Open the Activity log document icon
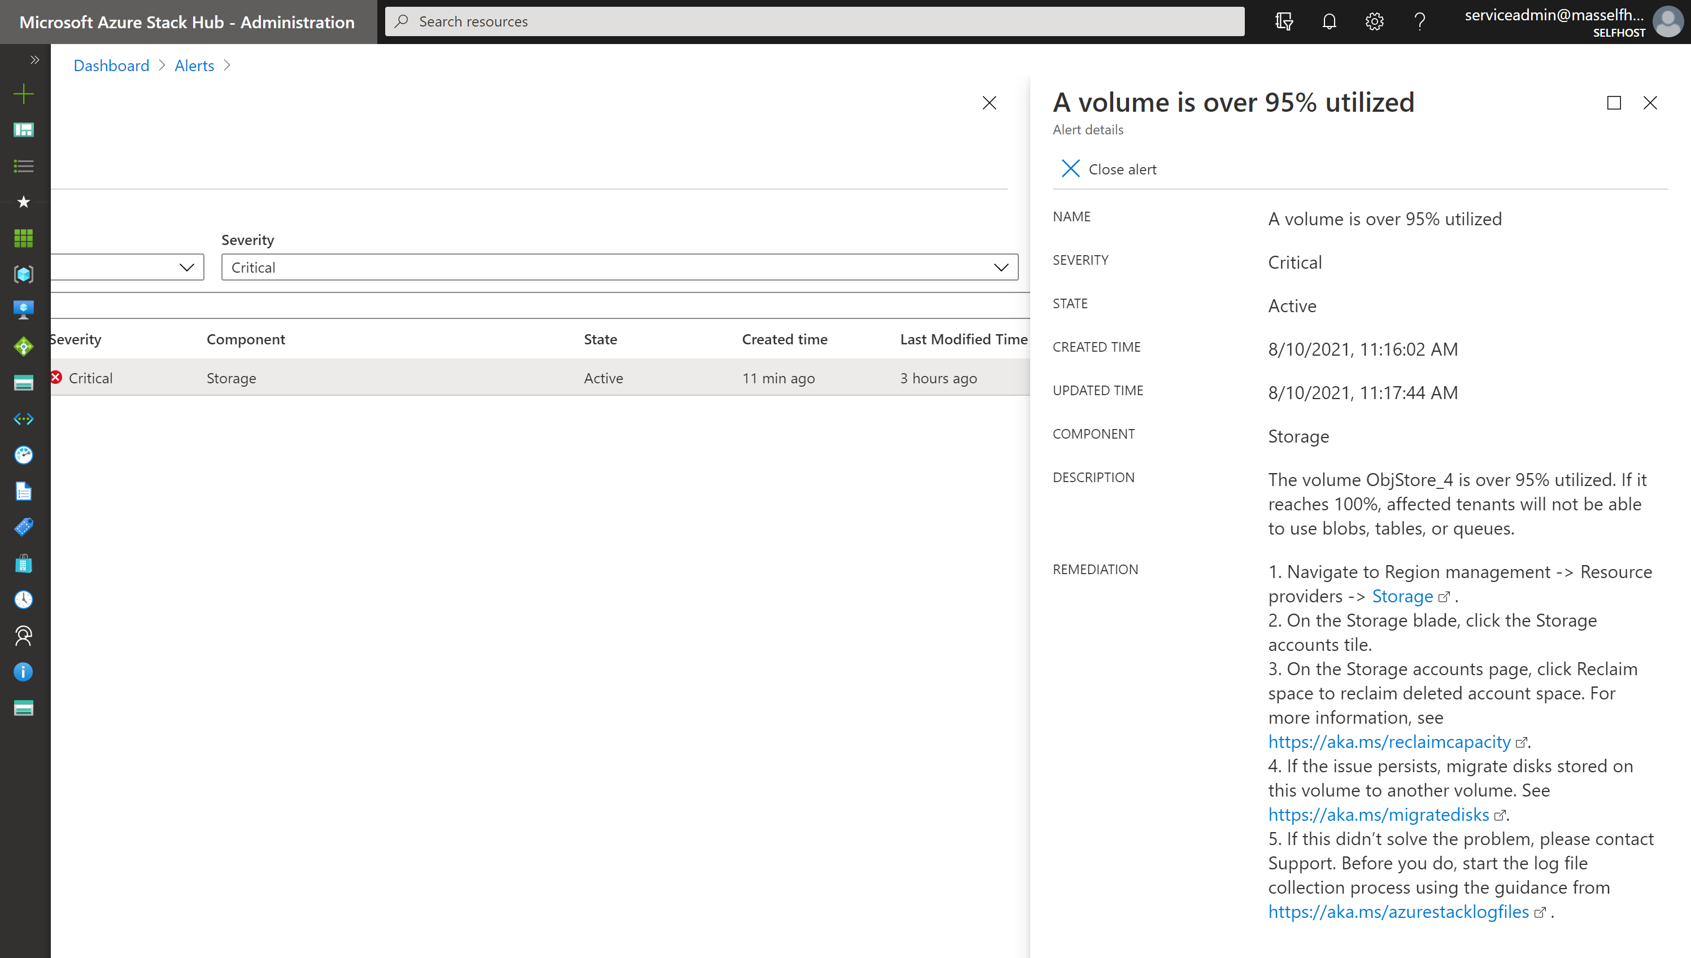 coord(24,491)
